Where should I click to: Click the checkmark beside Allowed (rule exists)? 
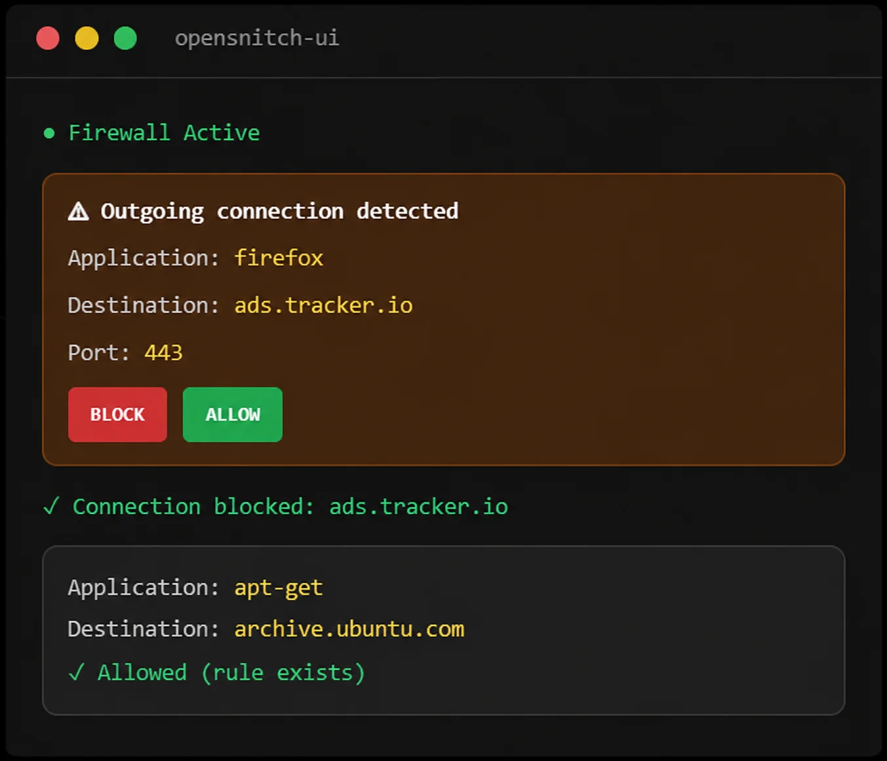tap(77, 673)
